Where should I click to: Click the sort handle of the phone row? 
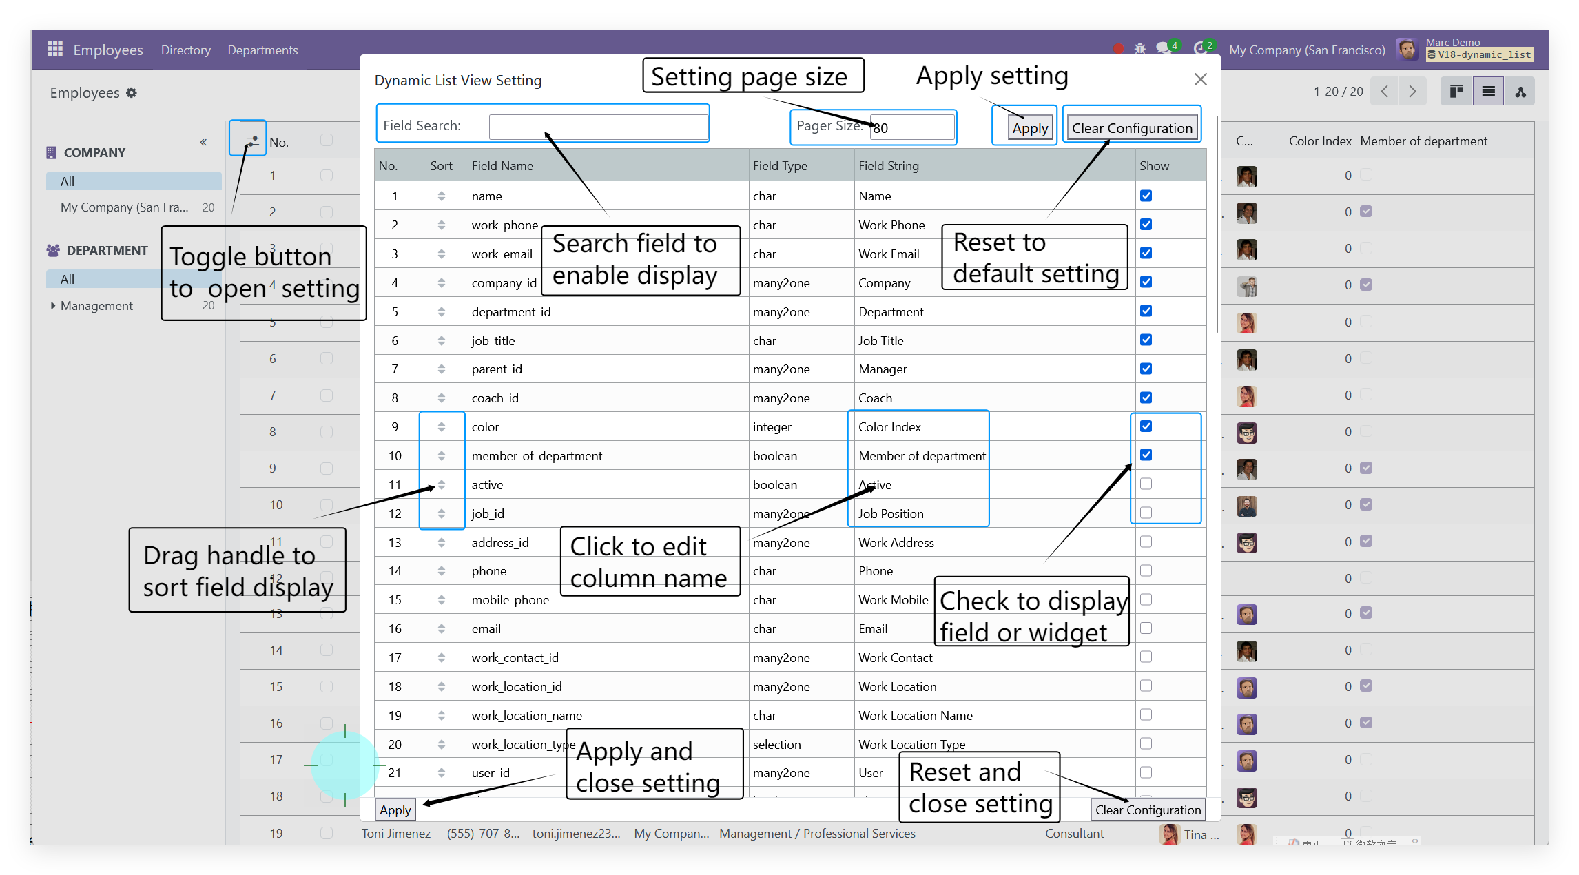click(x=441, y=571)
